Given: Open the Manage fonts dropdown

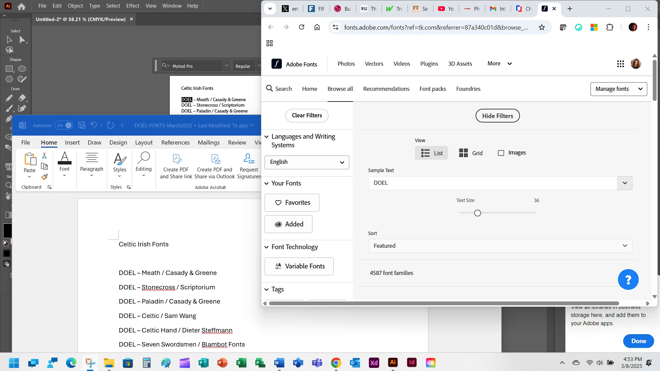Looking at the screenshot, I should coord(619,89).
